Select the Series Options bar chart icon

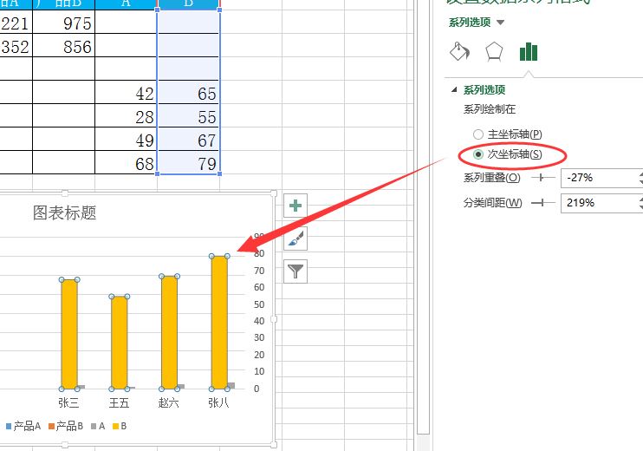click(528, 52)
